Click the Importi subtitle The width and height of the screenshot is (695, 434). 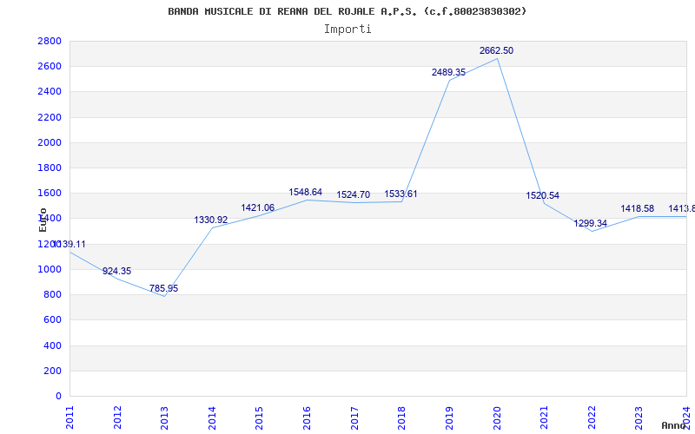(x=347, y=30)
